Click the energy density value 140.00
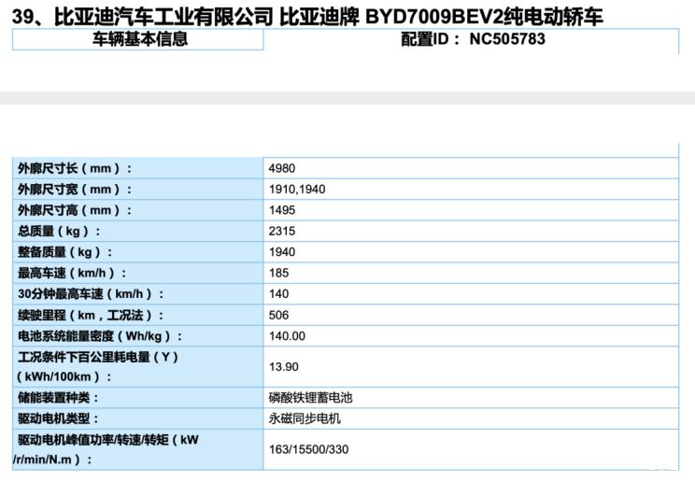 (x=287, y=336)
